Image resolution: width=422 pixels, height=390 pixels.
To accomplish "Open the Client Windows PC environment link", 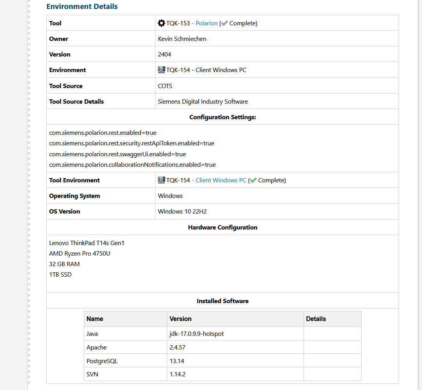I will (x=221, y=180).
